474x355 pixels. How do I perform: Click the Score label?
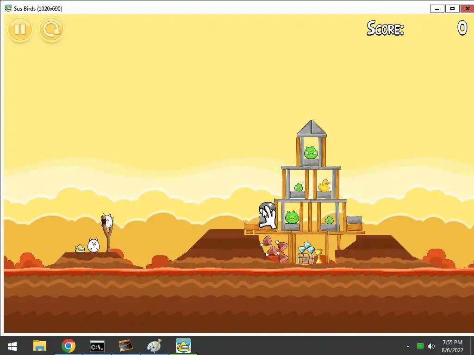point(385,29)
